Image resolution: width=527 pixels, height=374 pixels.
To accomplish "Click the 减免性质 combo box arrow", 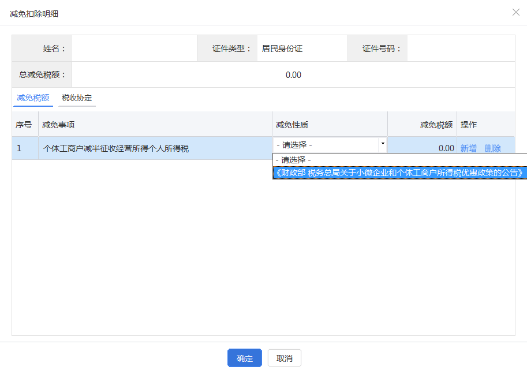I will (x=382, y=144).
